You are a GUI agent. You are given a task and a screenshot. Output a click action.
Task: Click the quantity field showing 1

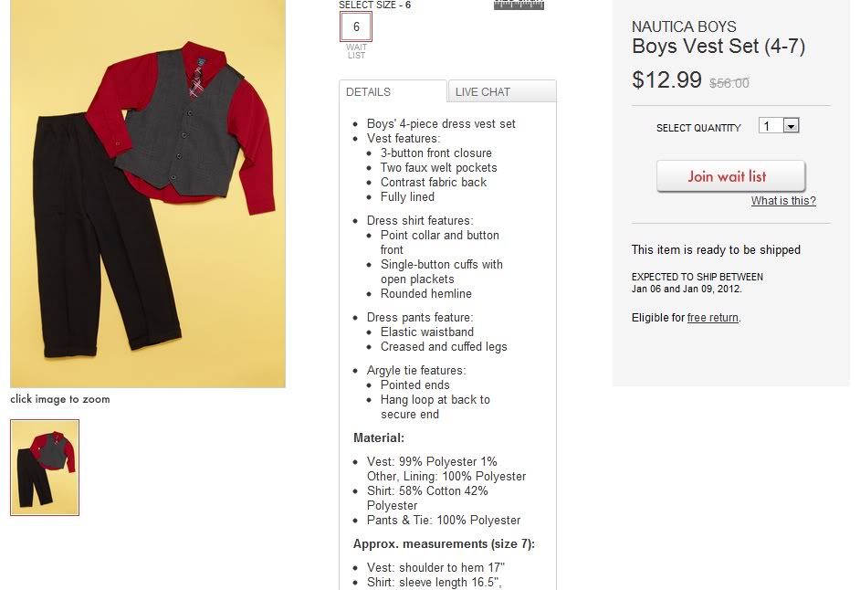[x=771, y=126]
